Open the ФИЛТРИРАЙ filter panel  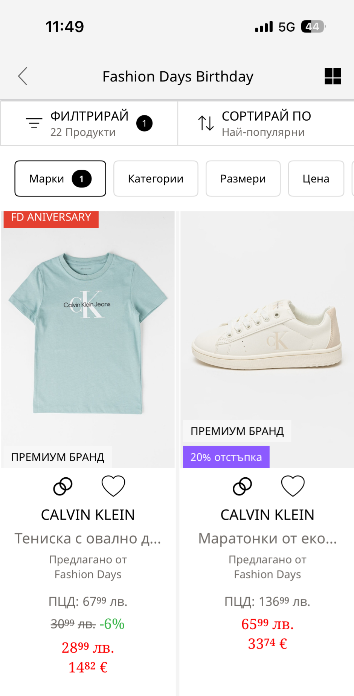(89, 123)
